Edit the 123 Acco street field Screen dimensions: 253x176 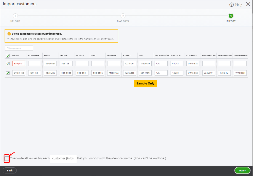(129, 73)
